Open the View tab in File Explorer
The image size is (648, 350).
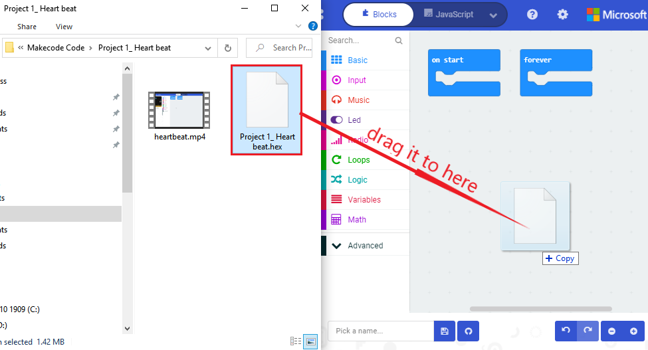point(64,27)
